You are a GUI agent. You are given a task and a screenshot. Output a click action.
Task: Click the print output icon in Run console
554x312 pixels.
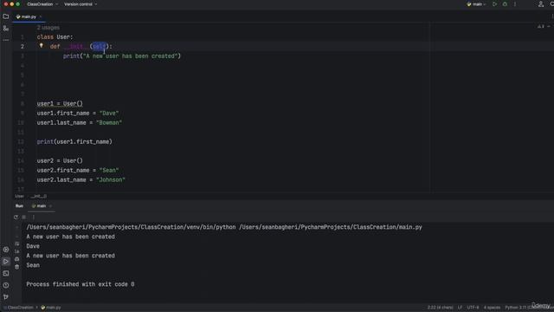(x=17, y=259)
